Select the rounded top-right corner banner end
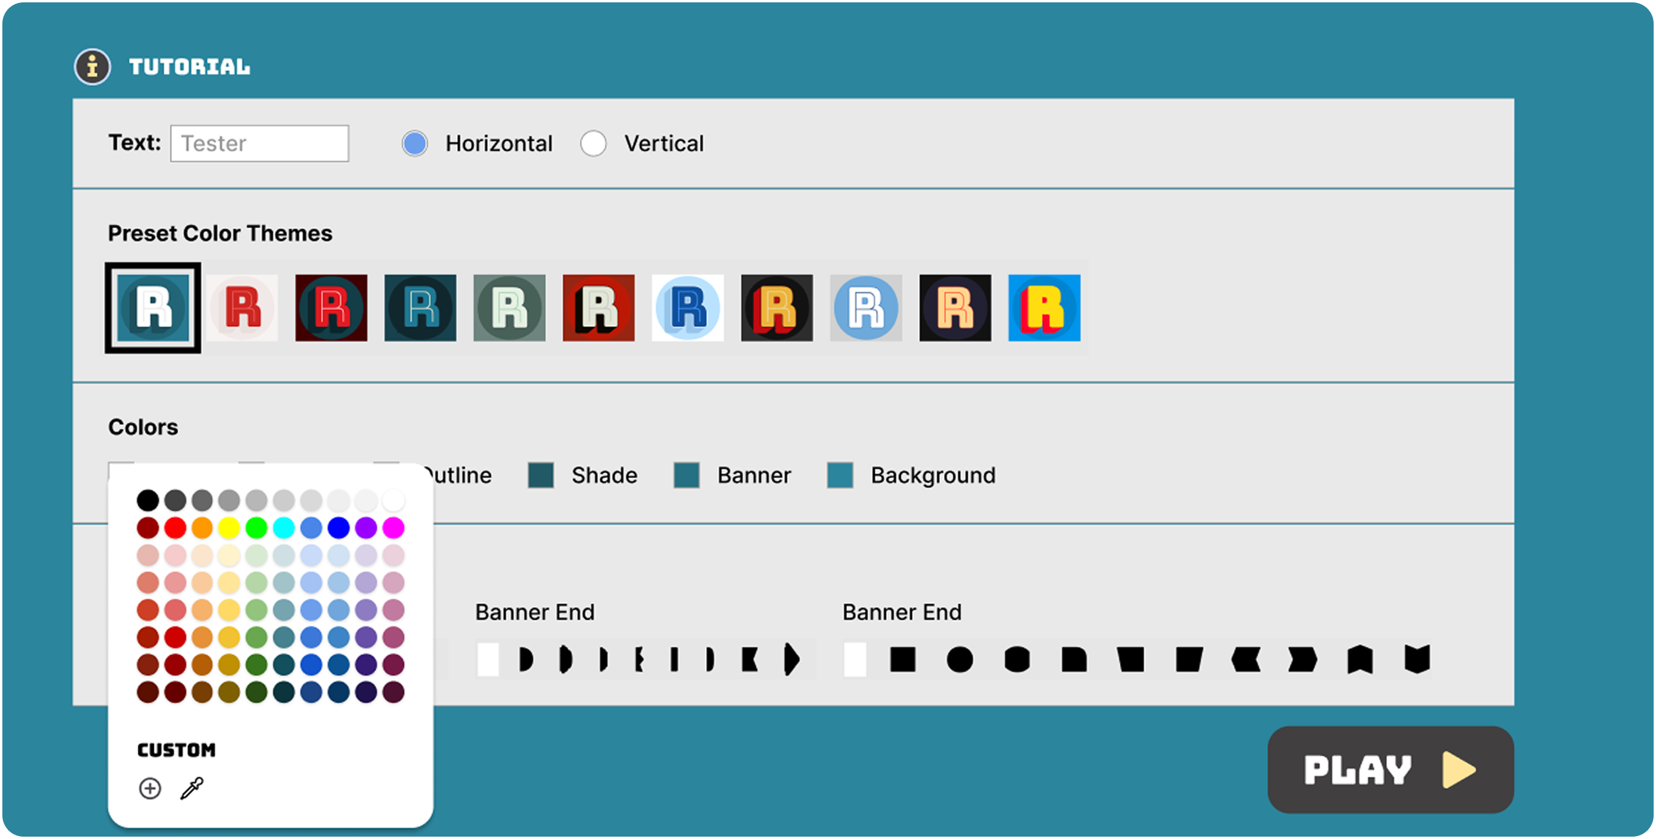The width and height of the screenshot is (1656, 839). tap(1074, 660)
